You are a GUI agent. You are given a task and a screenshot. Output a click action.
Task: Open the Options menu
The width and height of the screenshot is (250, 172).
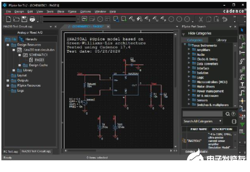pos(86,12)
